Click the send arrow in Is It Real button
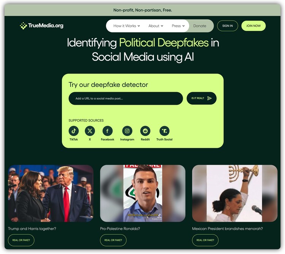This screenshot has height=254, width=285. [209, 98]
